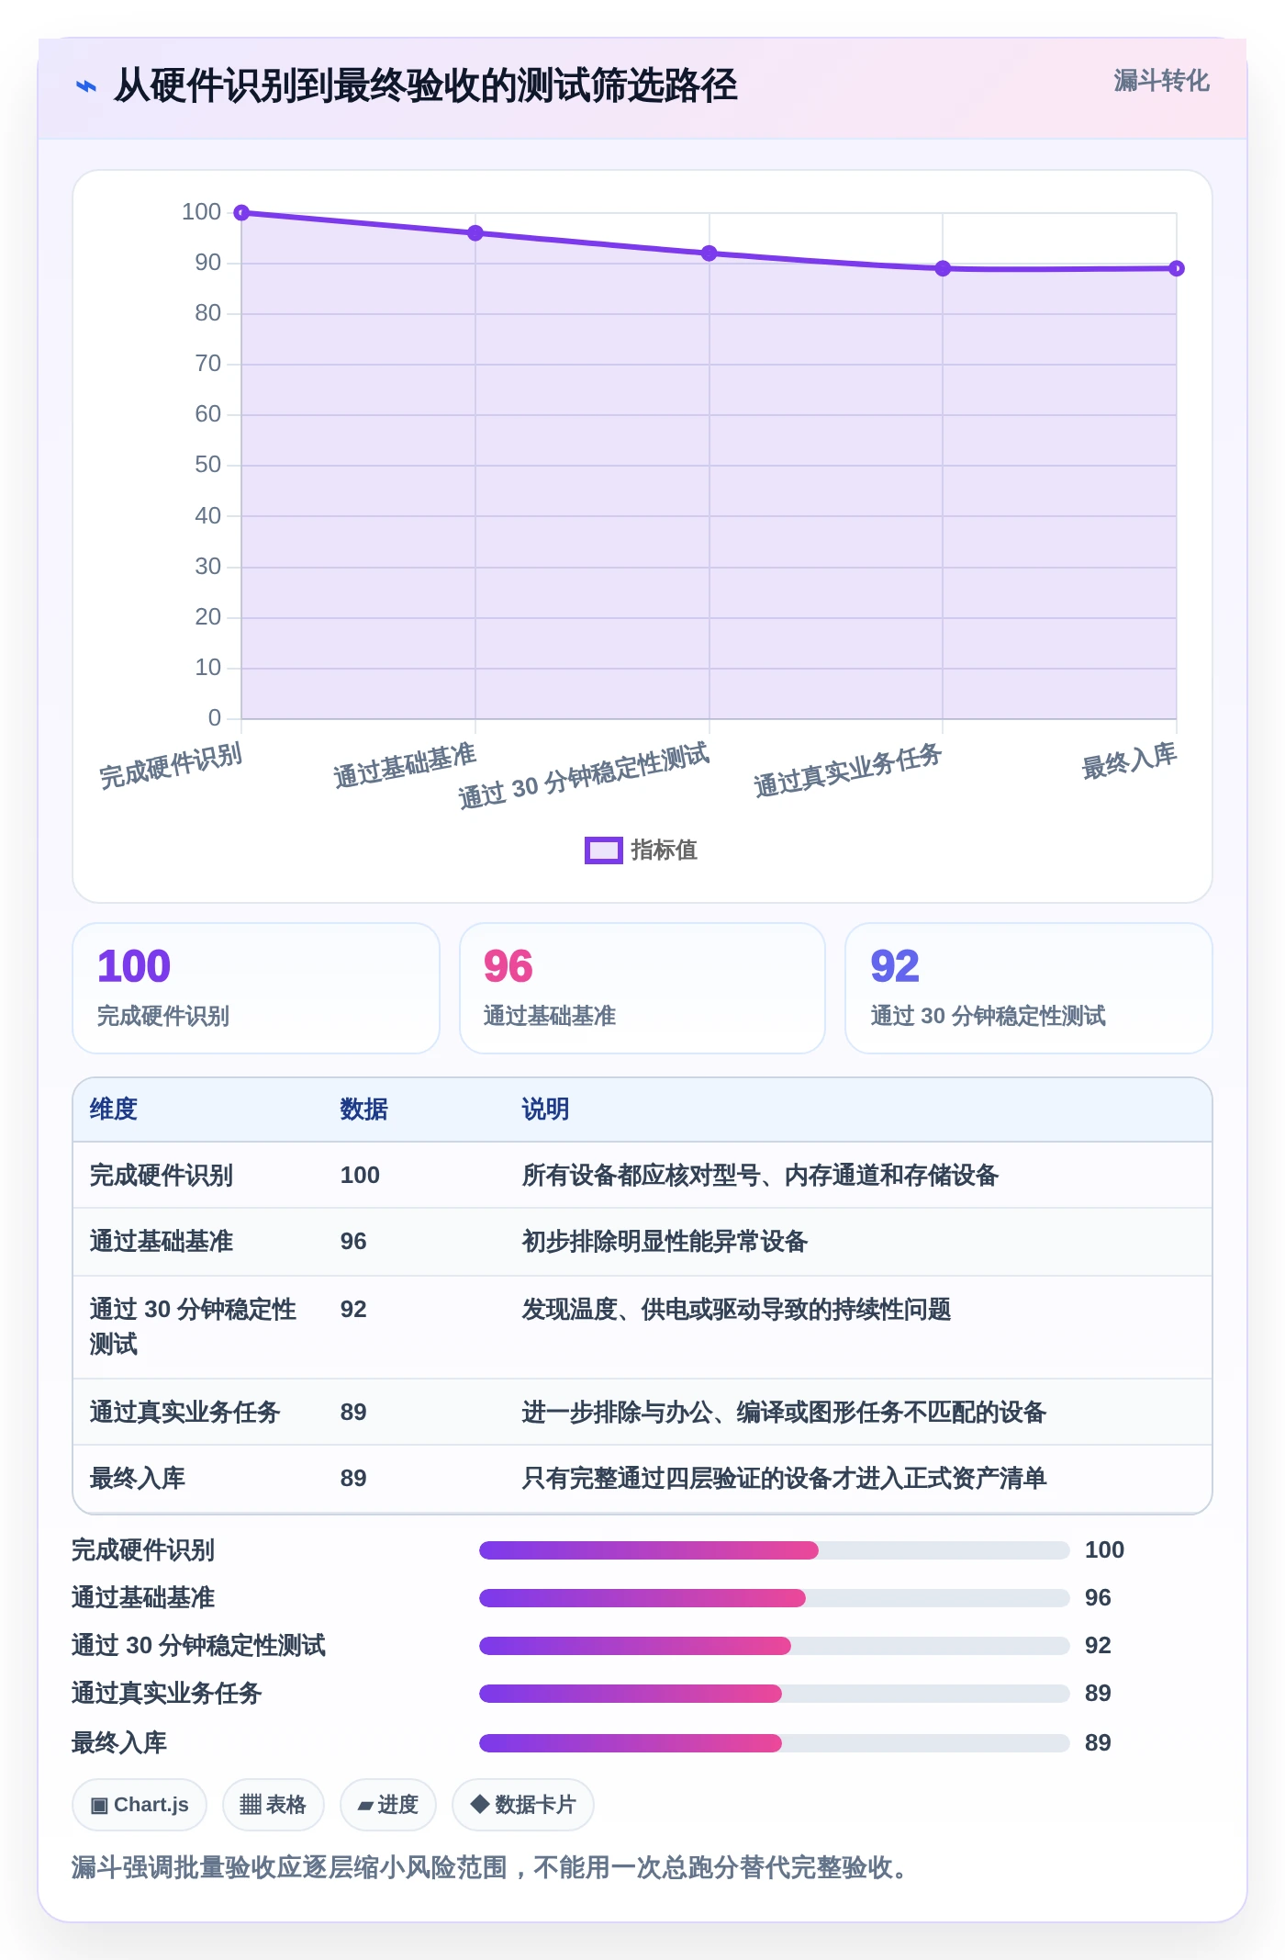This screenshot has height=1960, width=1285.
Task: Click the chart data point at 通过基础基准
Action: 475,233
